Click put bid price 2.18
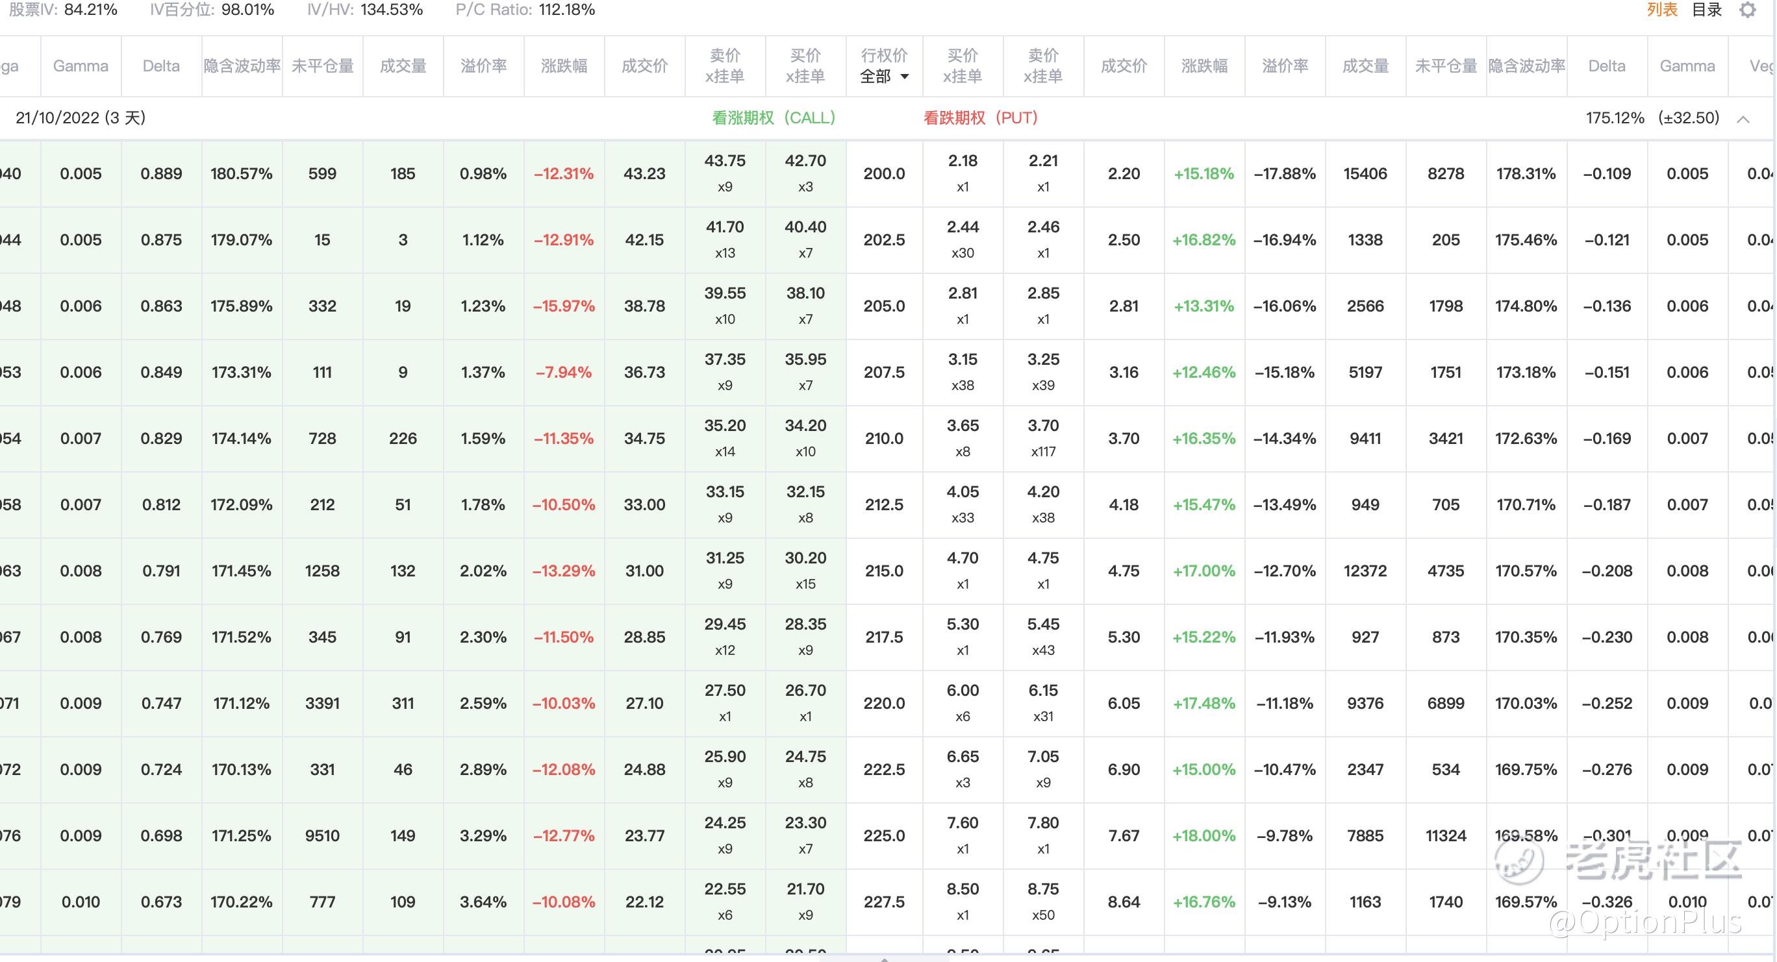 coord(963,161)
